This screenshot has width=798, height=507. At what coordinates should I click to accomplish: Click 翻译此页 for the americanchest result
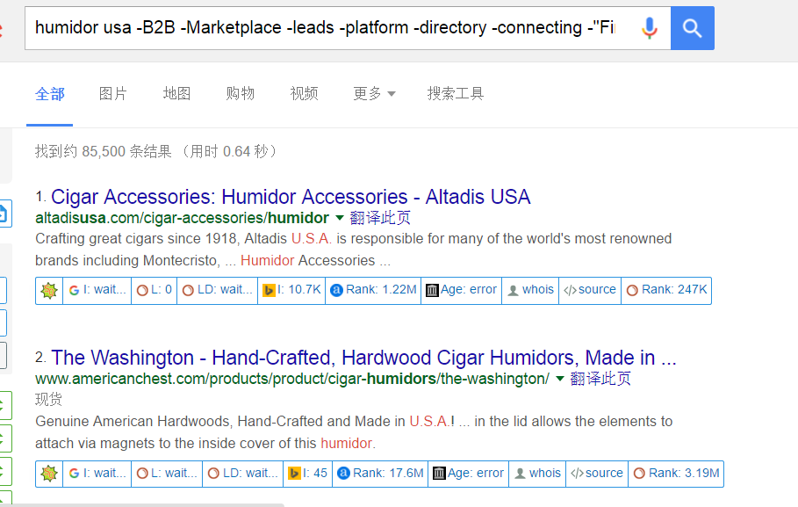pos(600,379)
